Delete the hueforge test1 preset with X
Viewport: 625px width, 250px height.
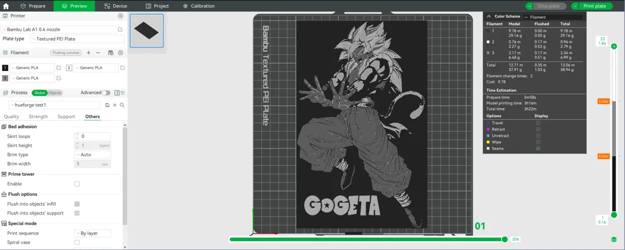coord(115,105)
